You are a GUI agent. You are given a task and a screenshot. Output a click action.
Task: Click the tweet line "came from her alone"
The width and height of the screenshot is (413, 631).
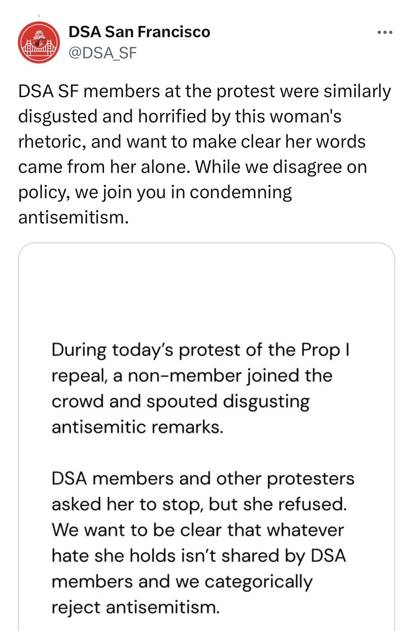pyautogui.click(x=192, y=167)
